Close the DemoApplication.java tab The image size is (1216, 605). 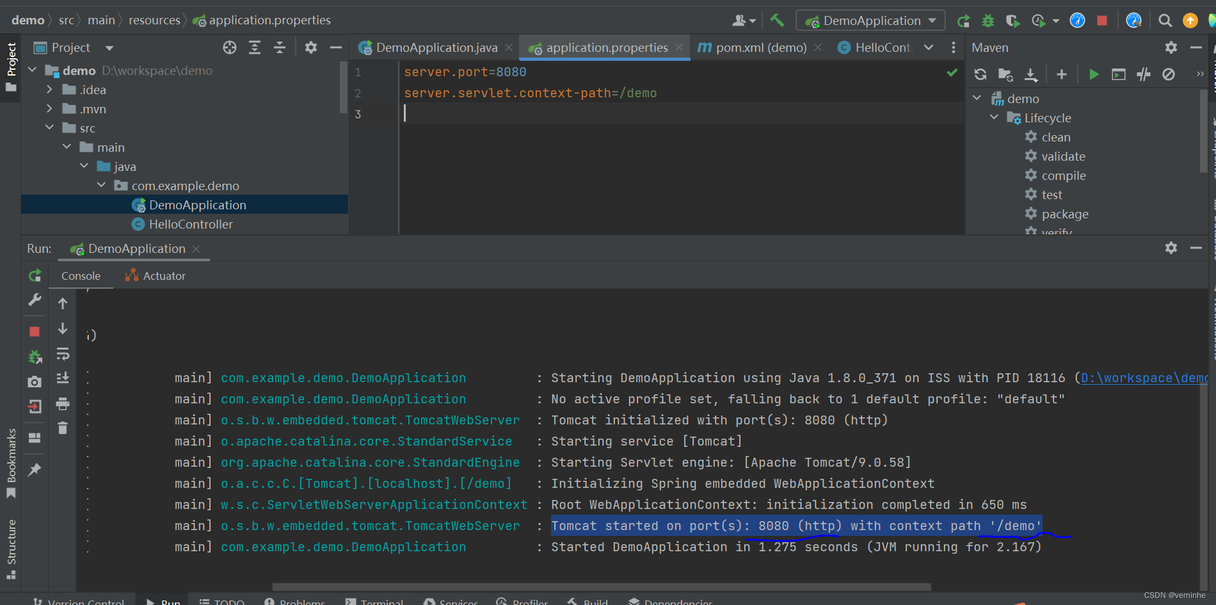pos(509,47)
